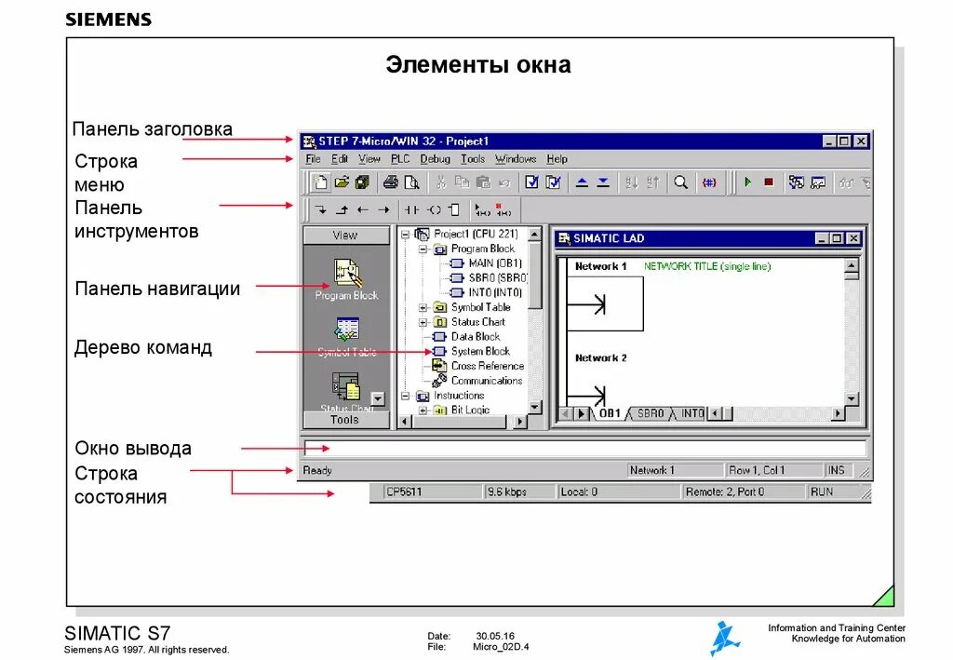Viewport: 953px width, 660px height.
Task: Click the Open Project folder icon
Action: (x=342, y=182)
